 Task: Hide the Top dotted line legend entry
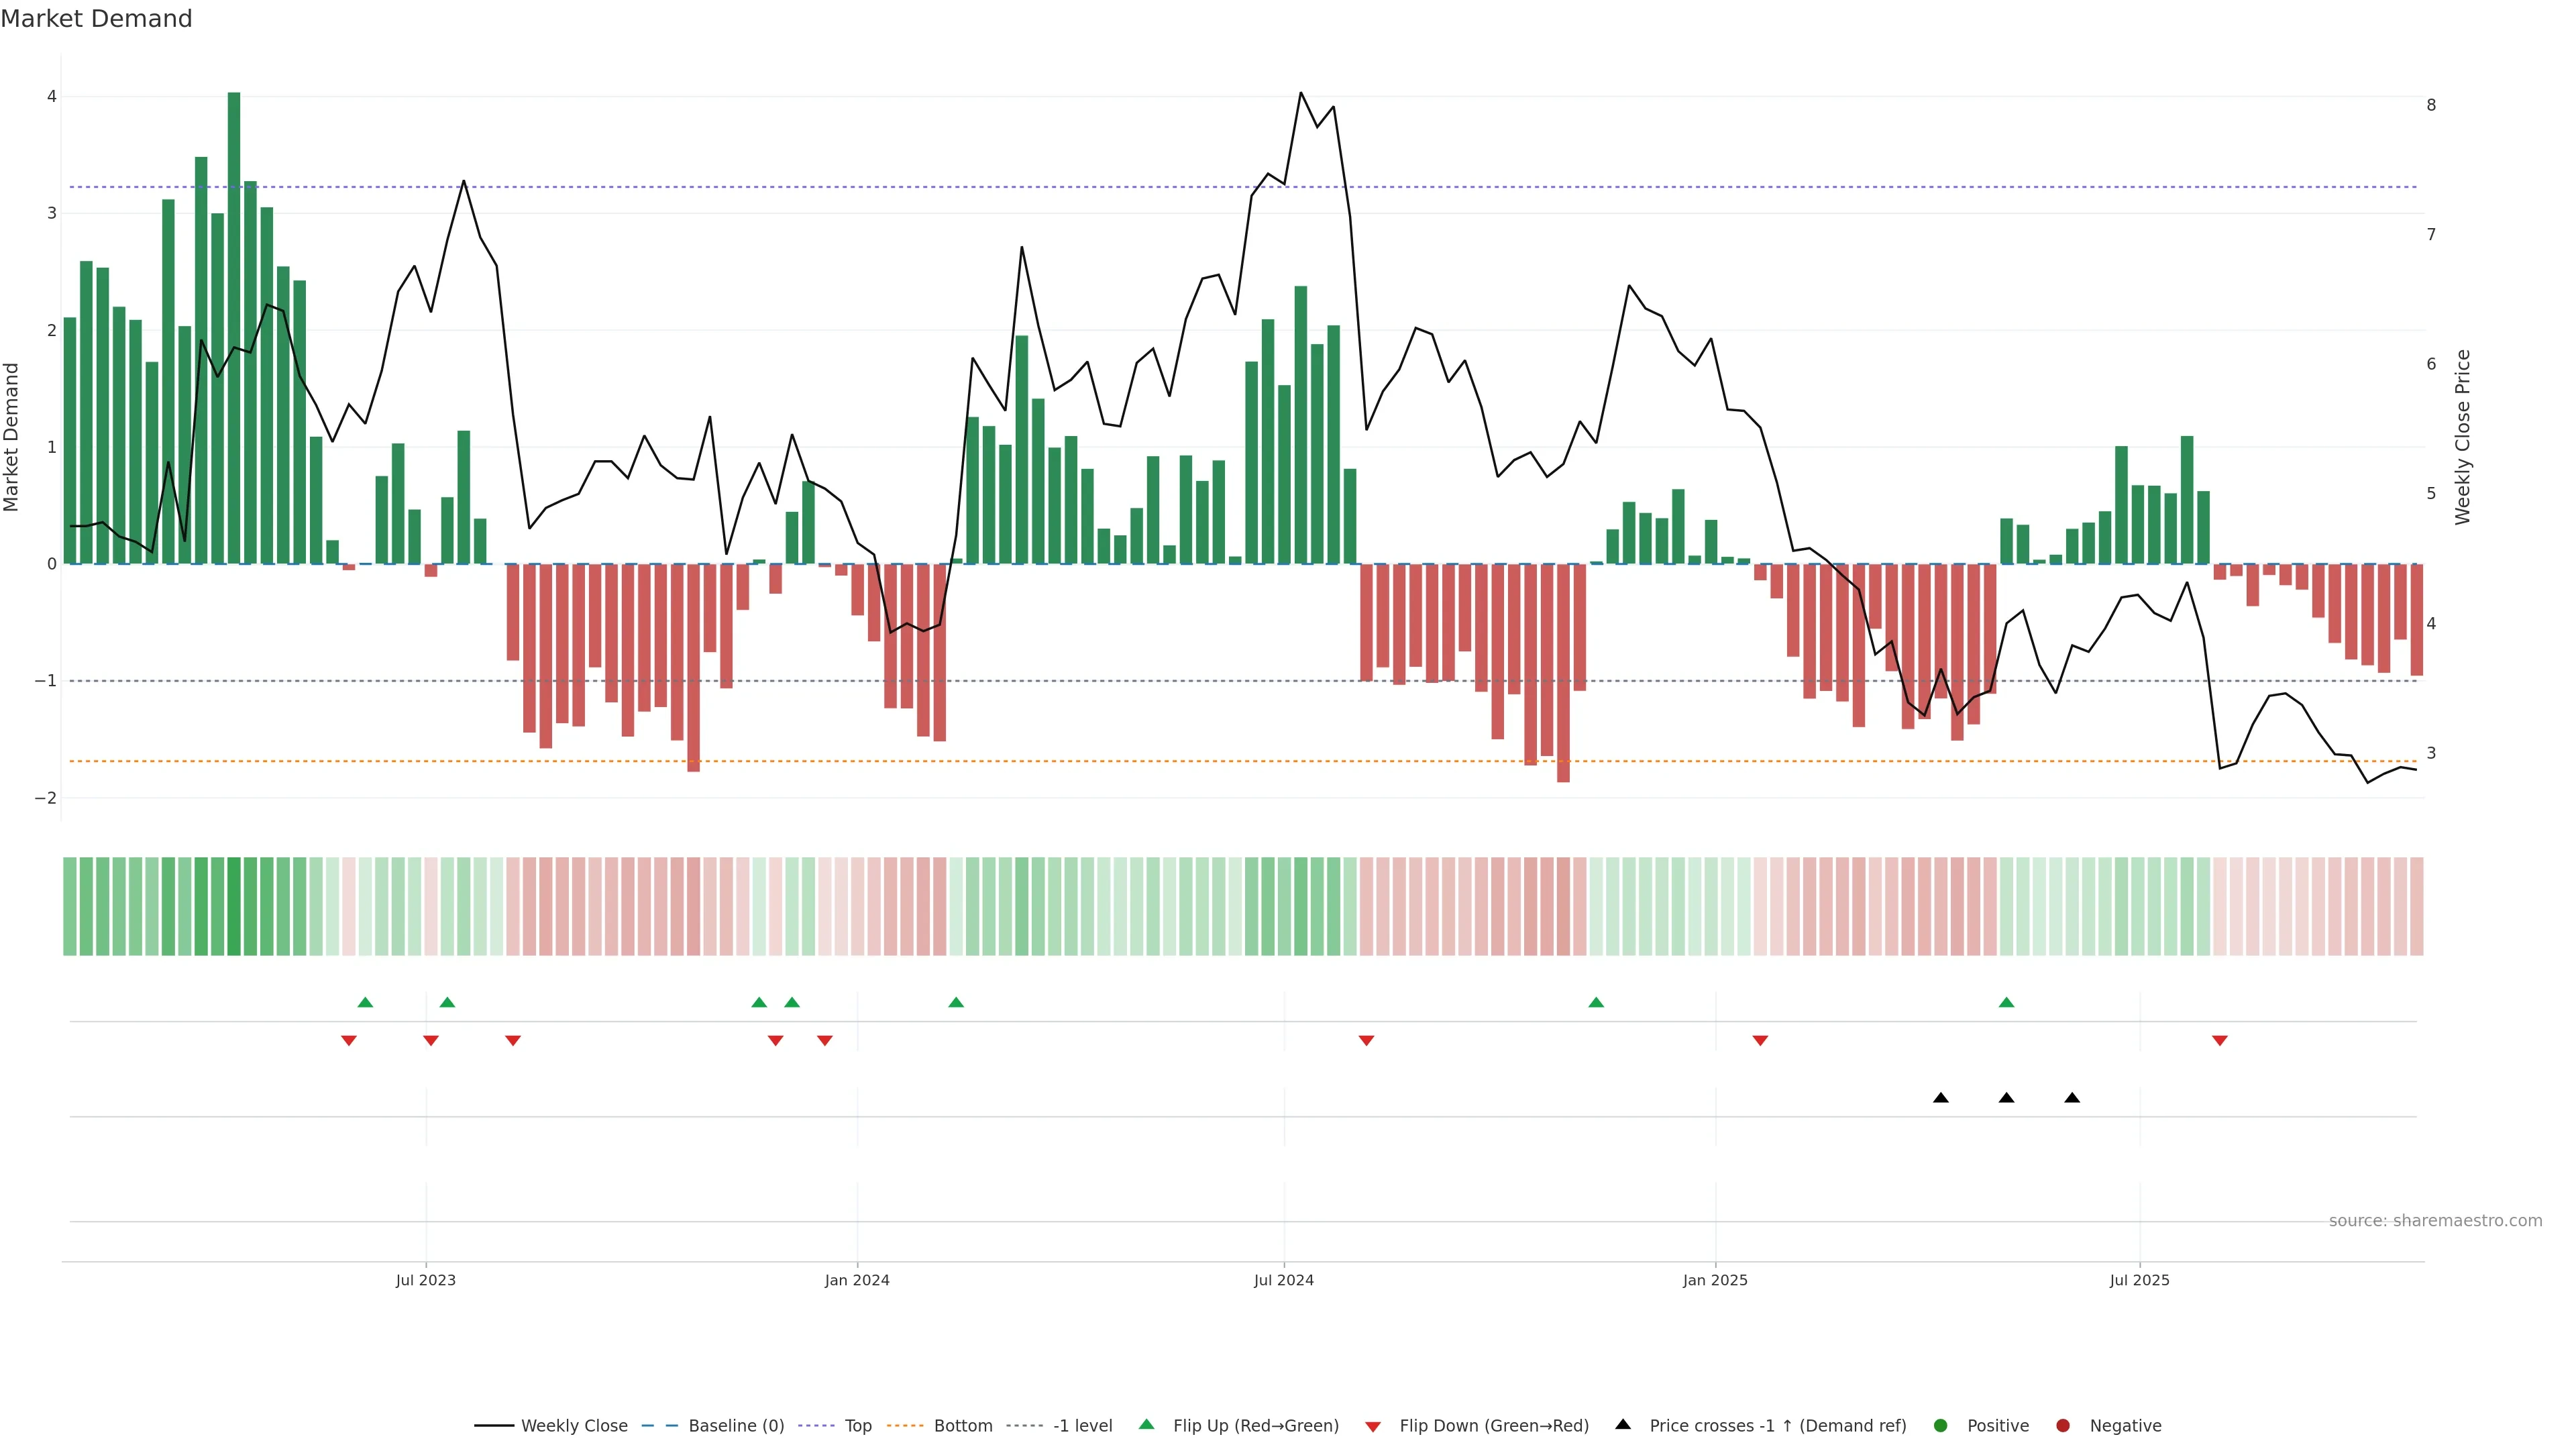[857, 1426]
